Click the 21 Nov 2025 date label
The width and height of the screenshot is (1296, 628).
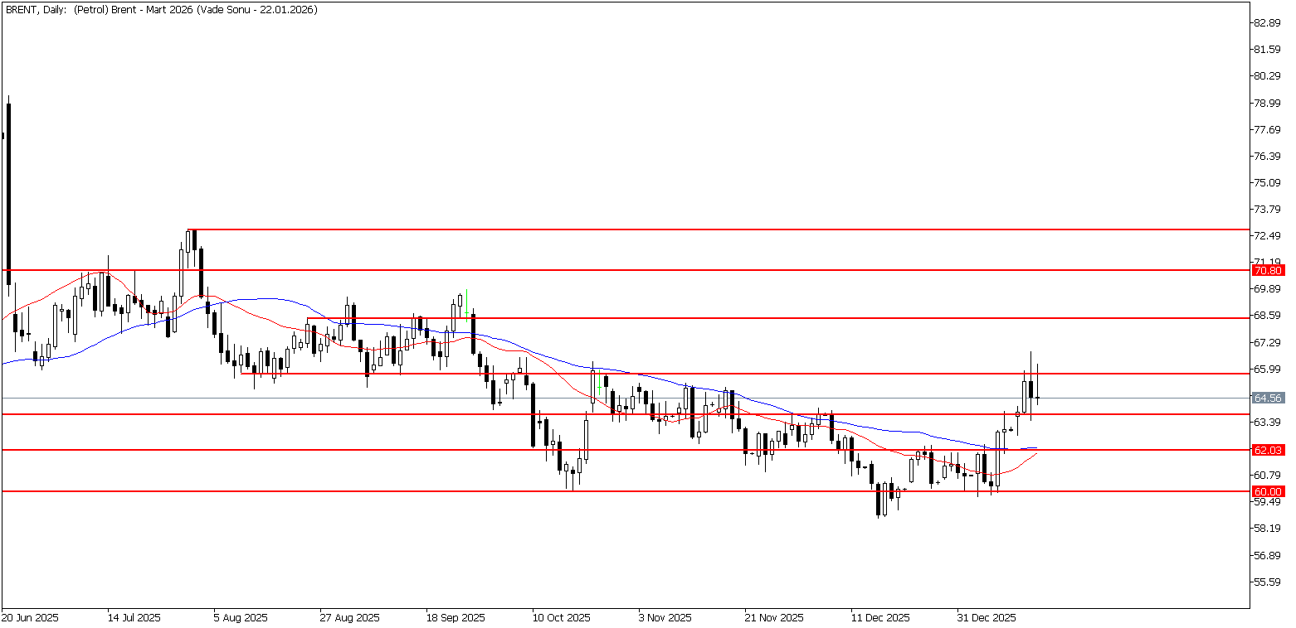coord(772,618)
